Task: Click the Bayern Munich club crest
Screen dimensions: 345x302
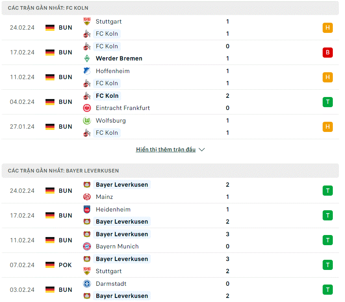Action: (x=87, y=246)
